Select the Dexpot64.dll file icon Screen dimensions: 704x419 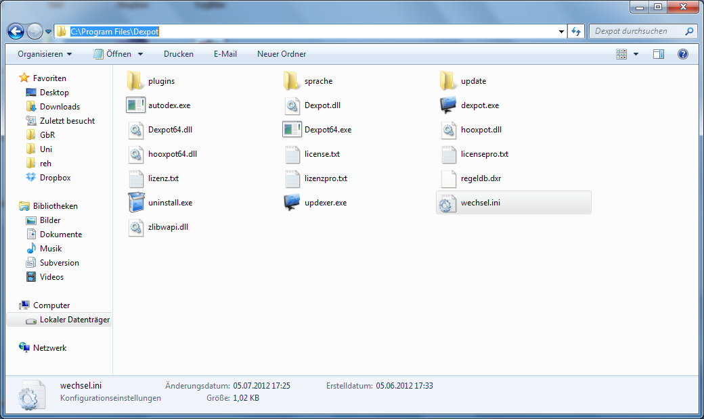point(135,130)
